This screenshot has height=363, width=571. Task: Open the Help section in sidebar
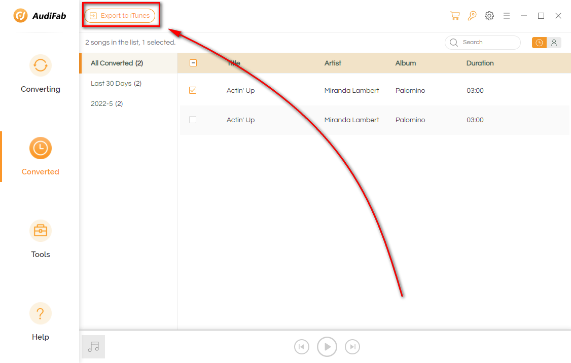click(x=41, y=322)
